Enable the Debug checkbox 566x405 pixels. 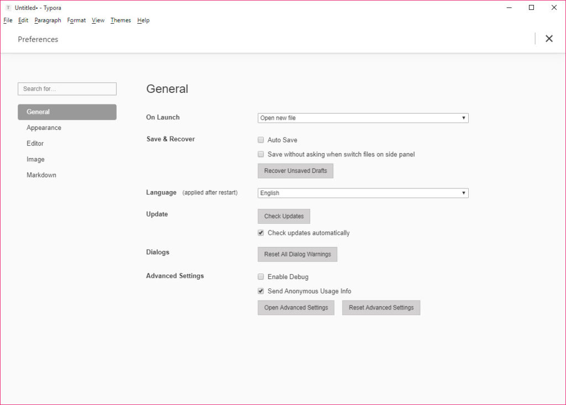[x=261, y=277]
